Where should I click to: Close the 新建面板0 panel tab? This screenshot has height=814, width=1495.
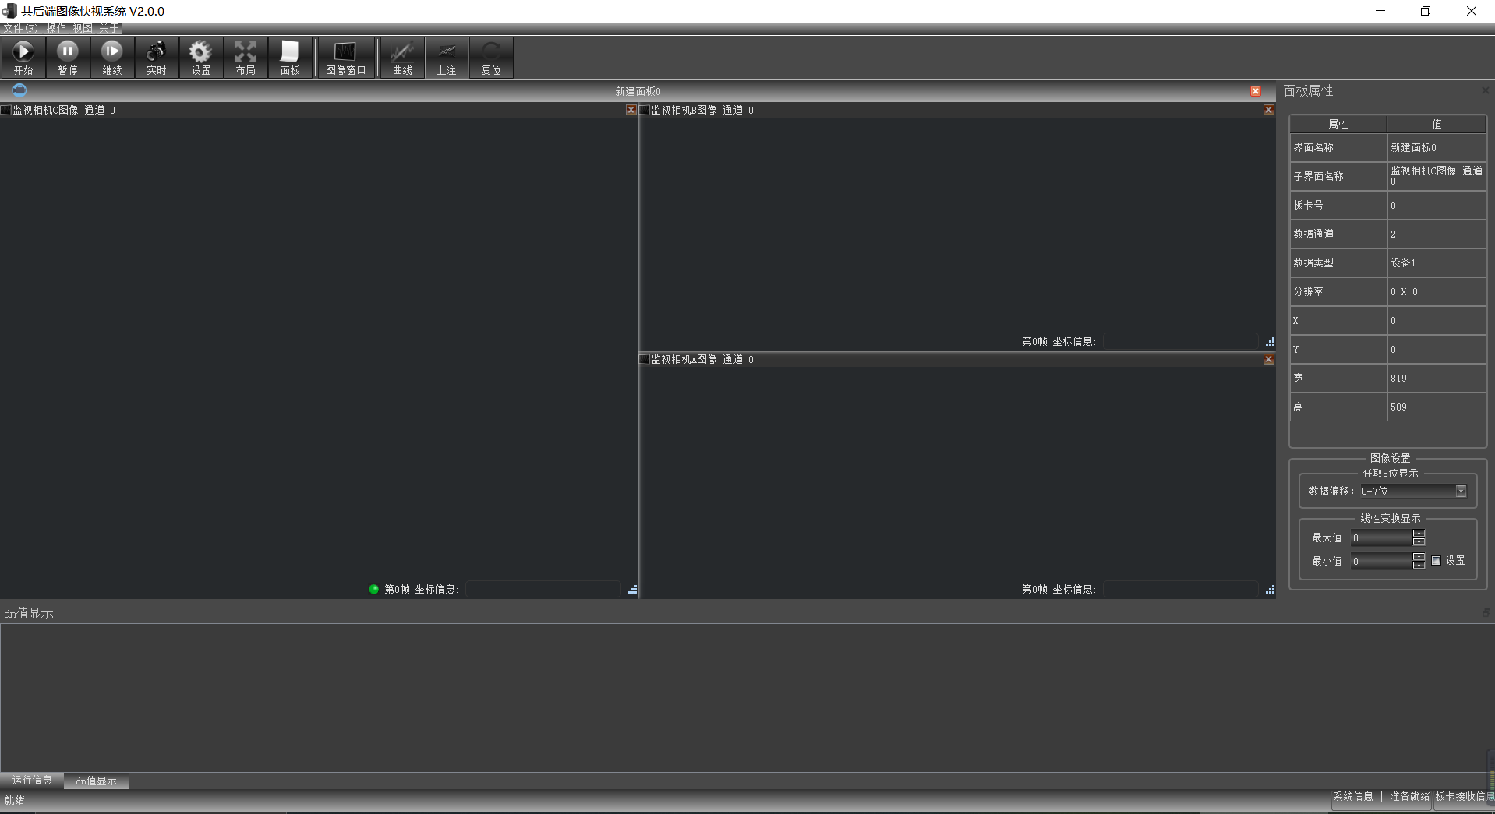[1256, 91]
